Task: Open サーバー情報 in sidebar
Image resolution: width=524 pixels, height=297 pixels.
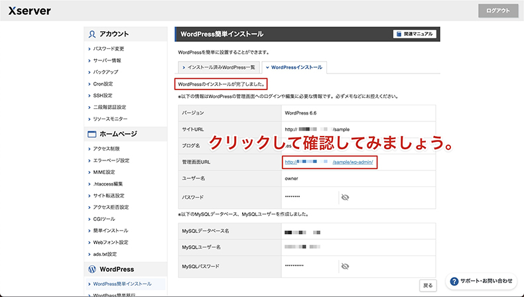Action: click(x=107, y=60)
